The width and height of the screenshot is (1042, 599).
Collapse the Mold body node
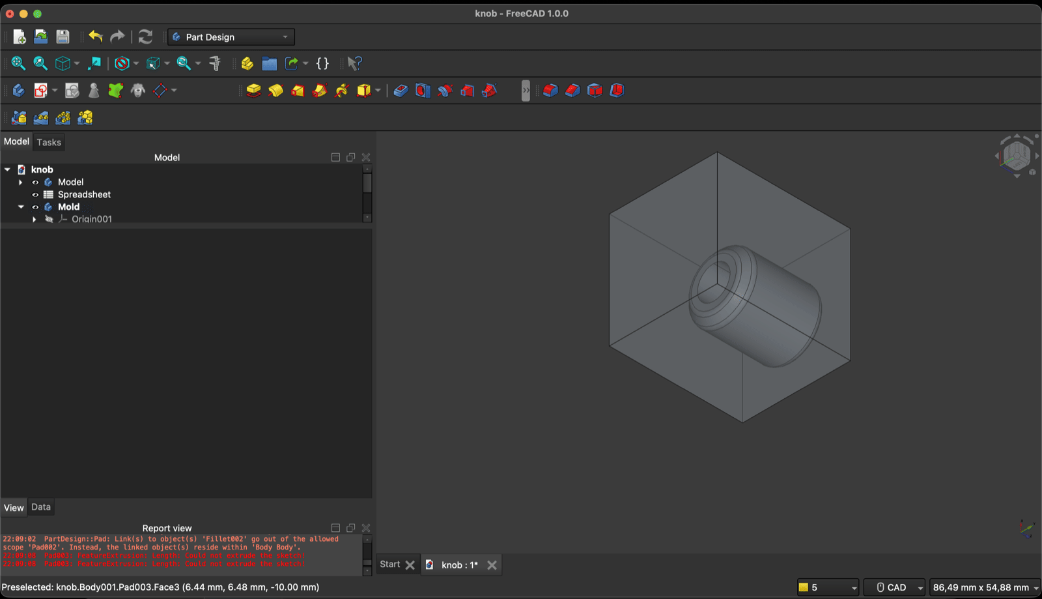pos(21,207)
